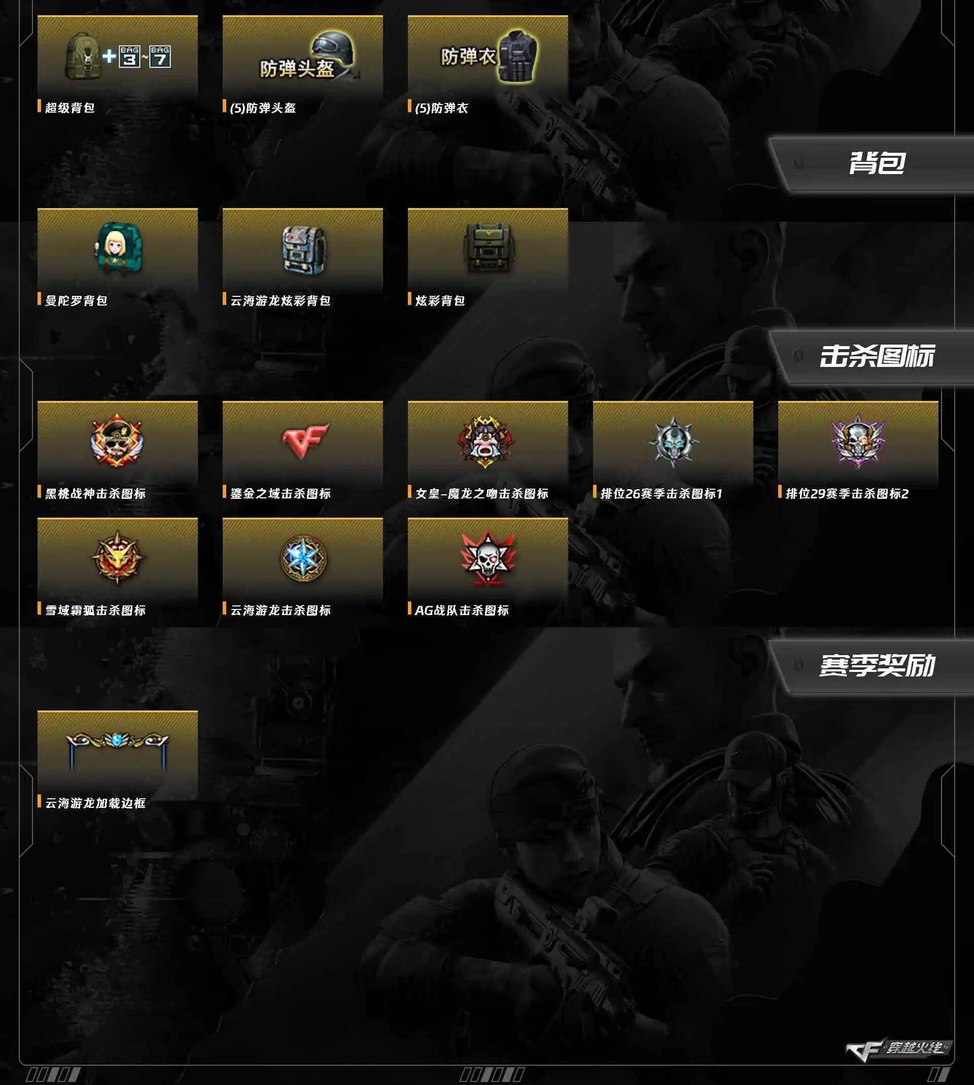Viewport: 974px width, 1085px height.
Task: Click the 云海游龙加载边框 text label
Action: [x=95, y=803]
